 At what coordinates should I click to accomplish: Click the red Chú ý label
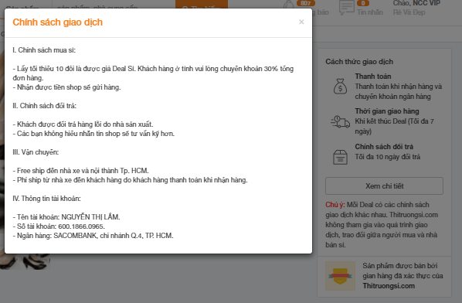click(x=335, y=205)
